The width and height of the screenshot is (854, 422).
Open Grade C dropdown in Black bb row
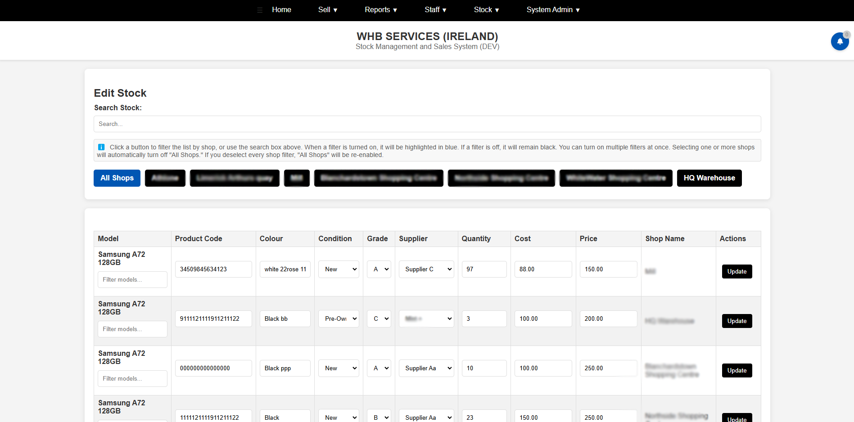pyautogui.click(x=379, y=319)
